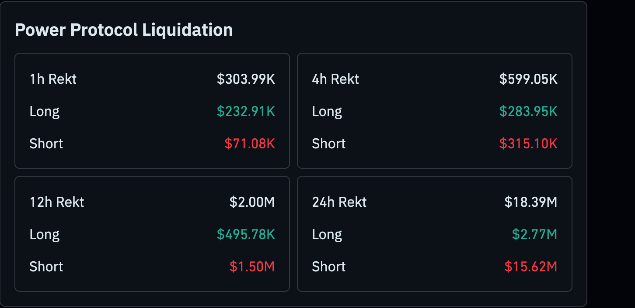
Task: Select the 24h Rekt card
Action: [x=434, y=234]
